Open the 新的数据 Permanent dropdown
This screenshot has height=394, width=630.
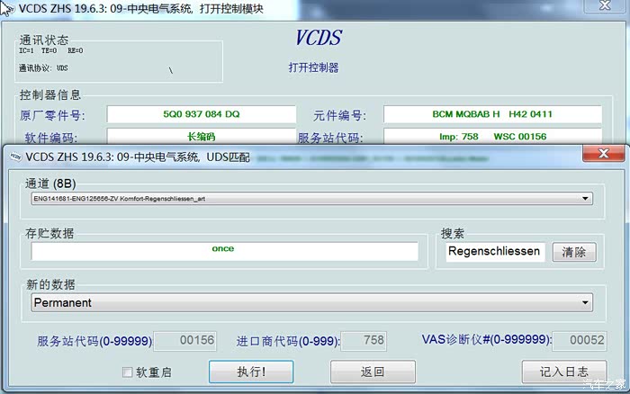pyautogui.click(x=586, y=303)
